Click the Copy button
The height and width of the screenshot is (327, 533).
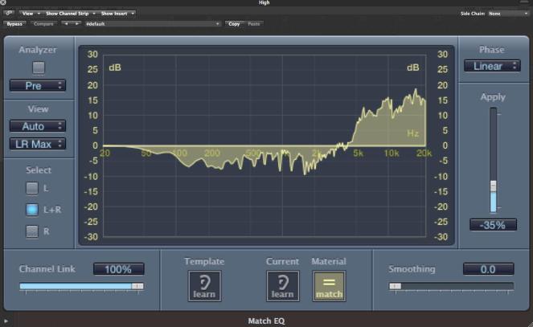tap(234, 24)
